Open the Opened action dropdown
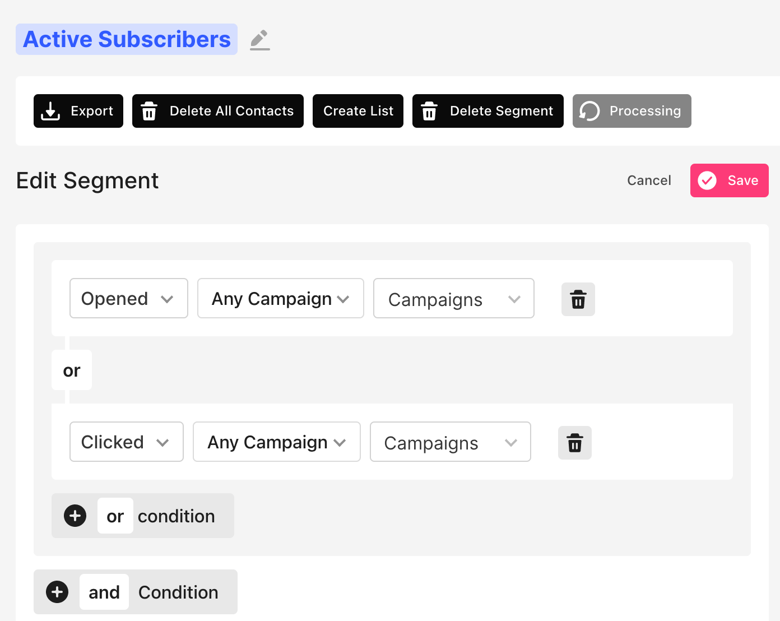This screenshot has width=780, height=621. coord(128,298)
